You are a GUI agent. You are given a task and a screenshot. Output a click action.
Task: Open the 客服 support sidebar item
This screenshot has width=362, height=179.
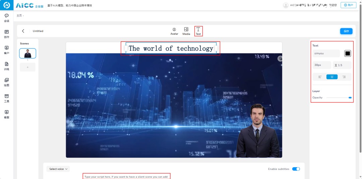[x=7, y=114]
